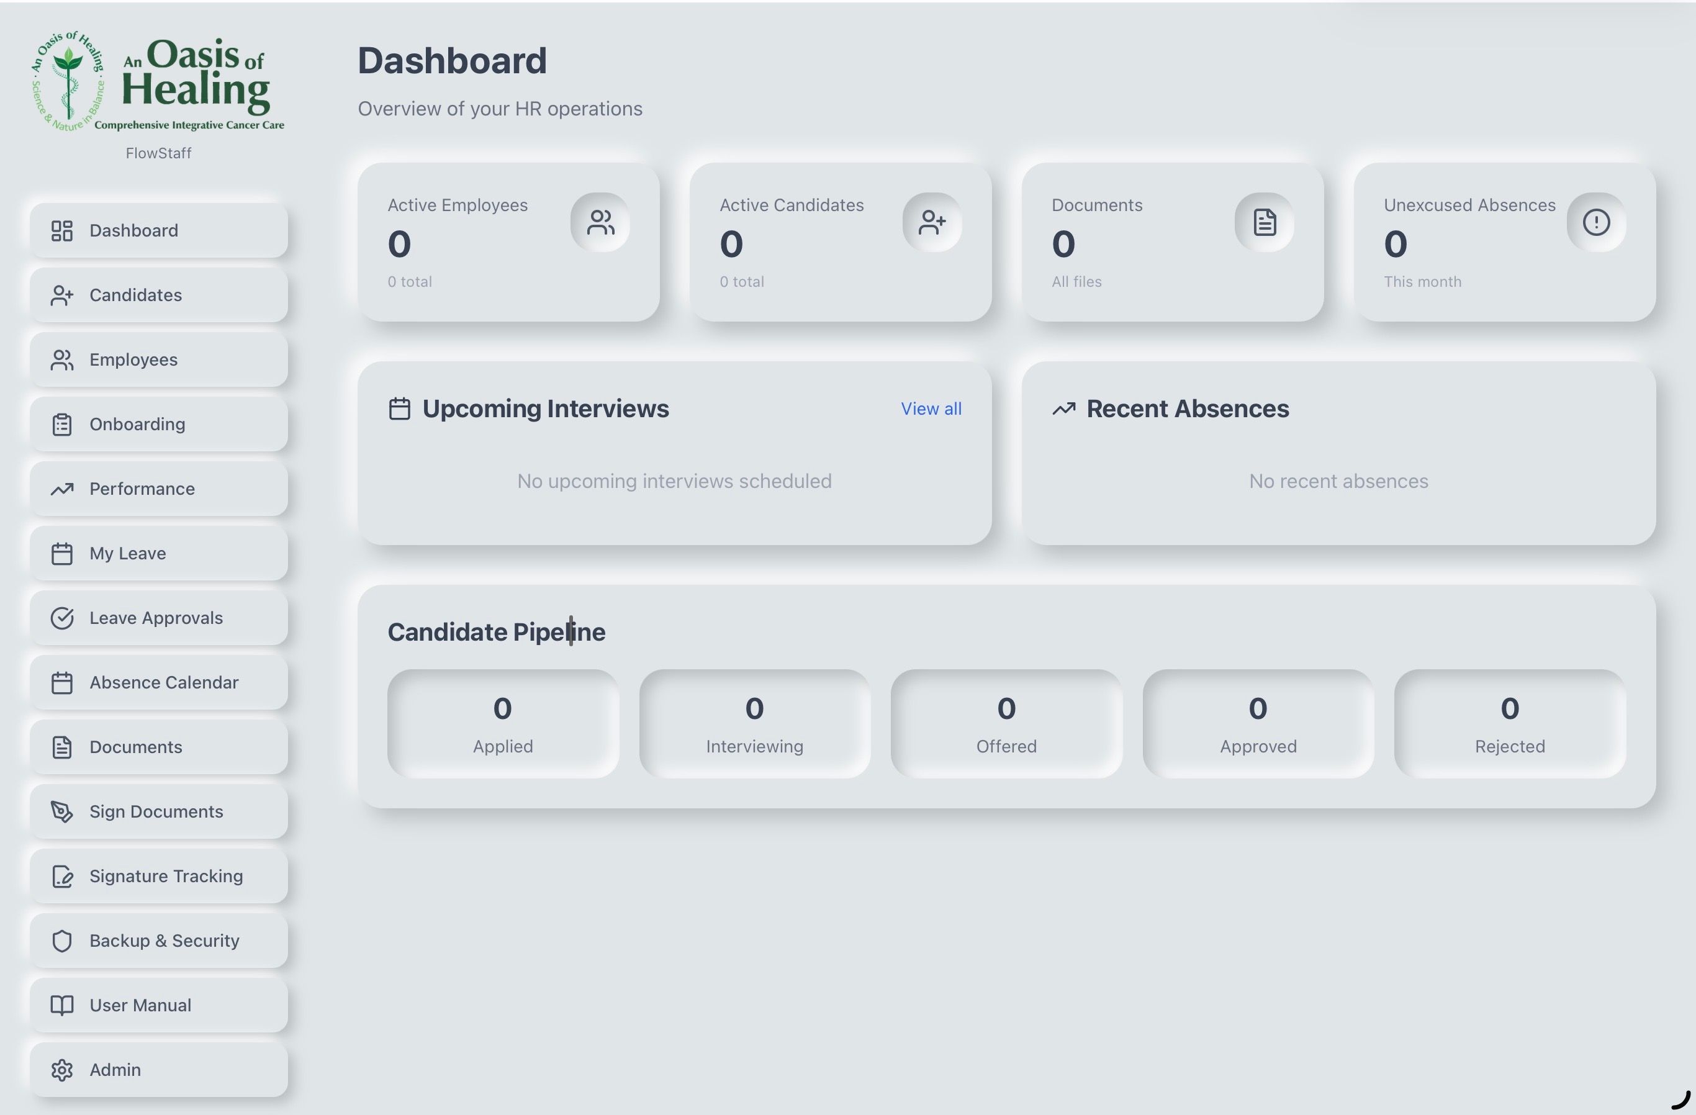Click the Unexcused Absences label
Viewport: 1696px width, 1115px height.
[1469, 205]
